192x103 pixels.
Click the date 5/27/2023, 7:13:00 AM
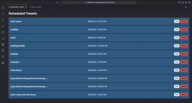click(x=97, y=30)
